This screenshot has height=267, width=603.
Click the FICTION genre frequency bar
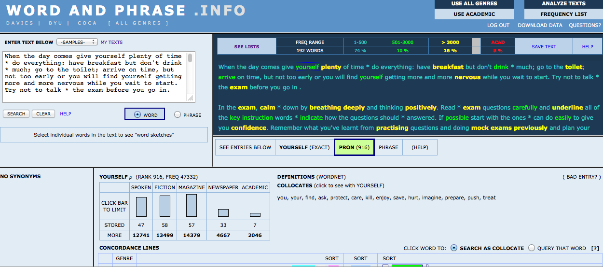pyautogui.click(x=165, y=206)
